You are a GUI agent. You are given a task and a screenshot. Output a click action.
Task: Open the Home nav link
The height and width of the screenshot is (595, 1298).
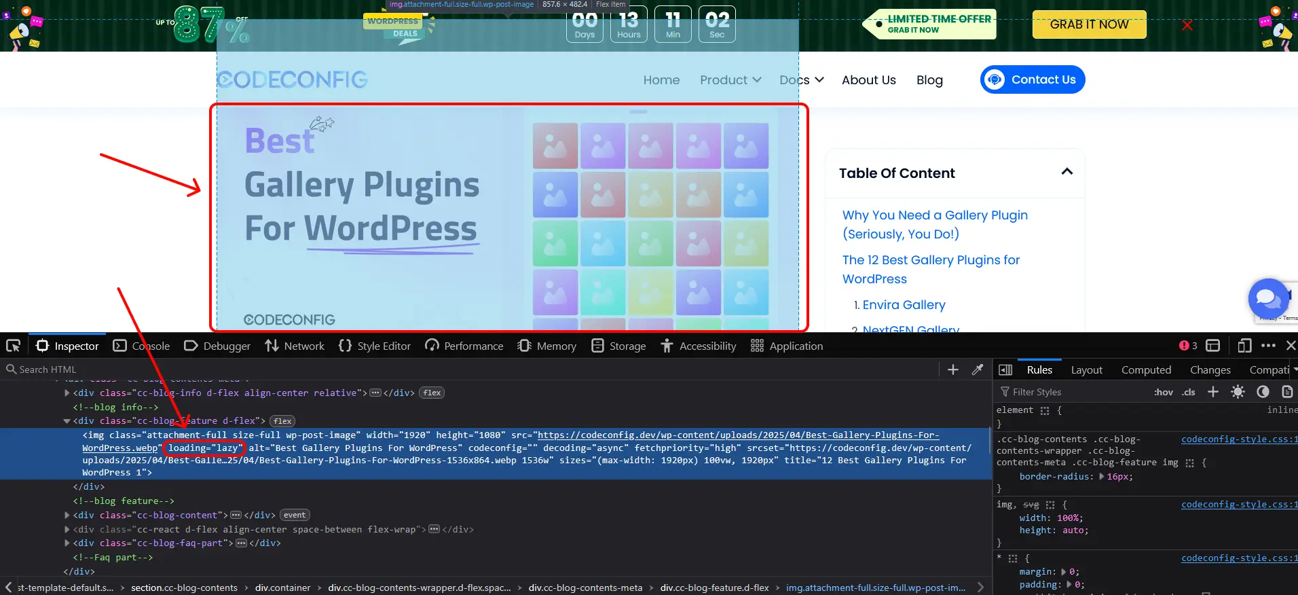click(661, 80)
